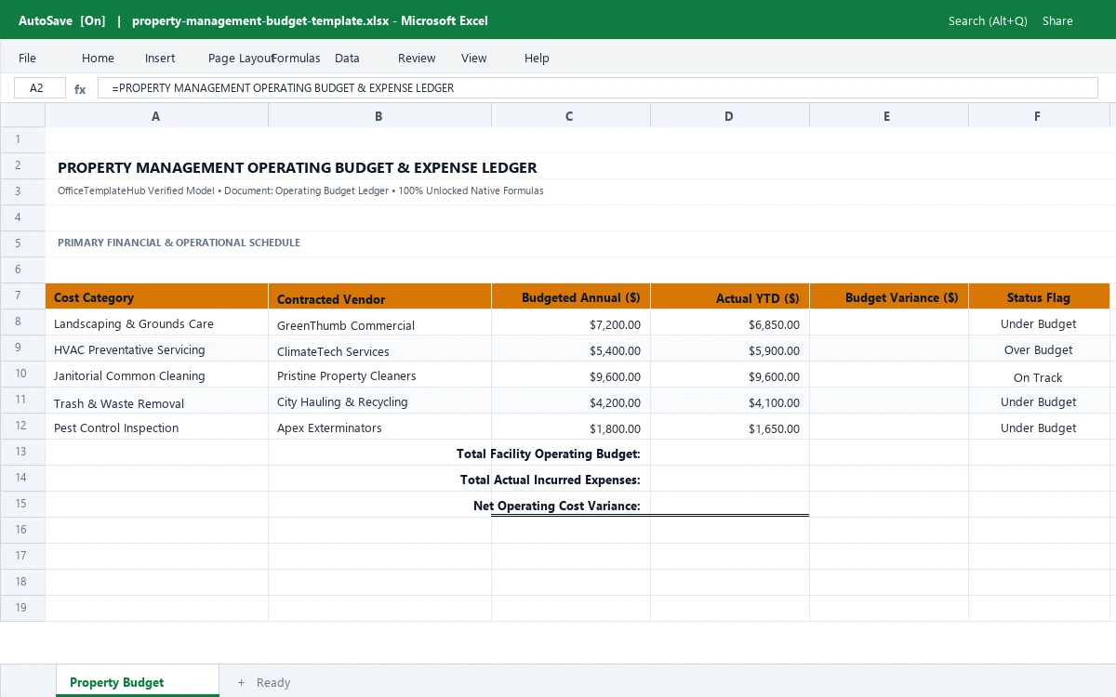This screenshot has height=697, width=1116.
Task: Open the Review tab
Action: (417, 58)
